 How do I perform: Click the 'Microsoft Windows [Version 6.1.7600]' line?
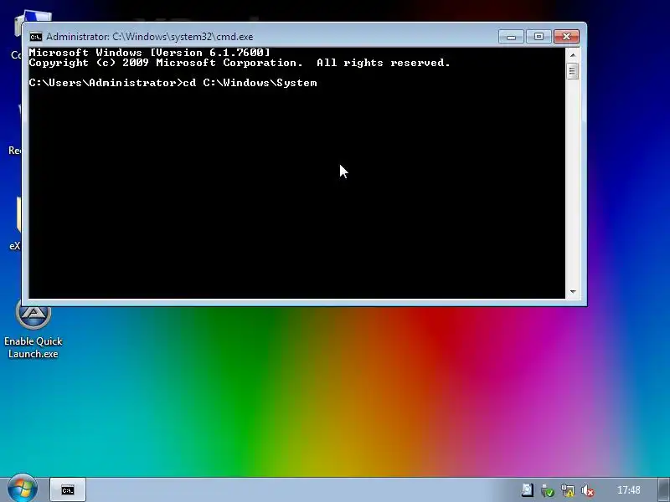(x=150, y=53)
